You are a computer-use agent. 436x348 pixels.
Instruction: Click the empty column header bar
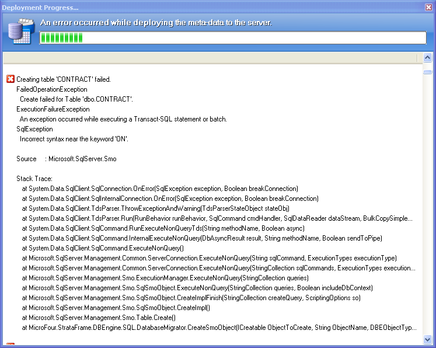tap(210, 58)
